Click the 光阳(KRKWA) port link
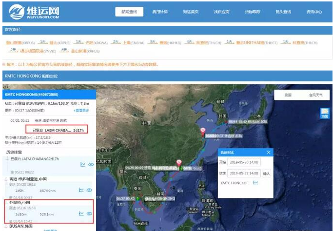Image resolution: width=333 pixels, height=231 pixels. pyautogui.click(x=97, y=43)
